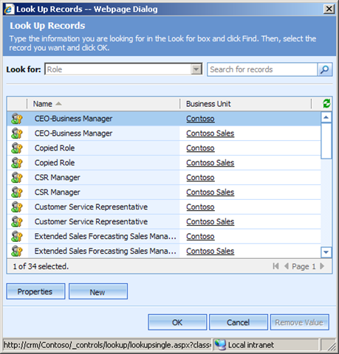The image size is (339, 354).
Task: Go to the previous page arrow
Action: pyautogui.click(x=287, y=266)
